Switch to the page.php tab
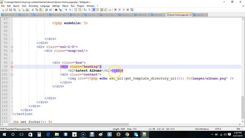 click(200, 15)
